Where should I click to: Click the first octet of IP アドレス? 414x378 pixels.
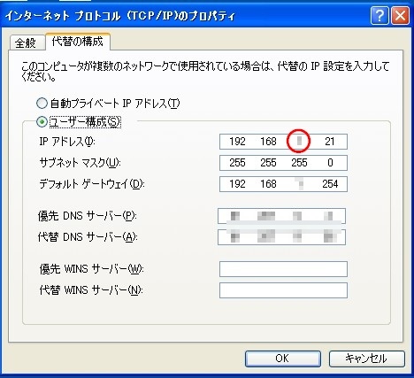click(237, 142)
